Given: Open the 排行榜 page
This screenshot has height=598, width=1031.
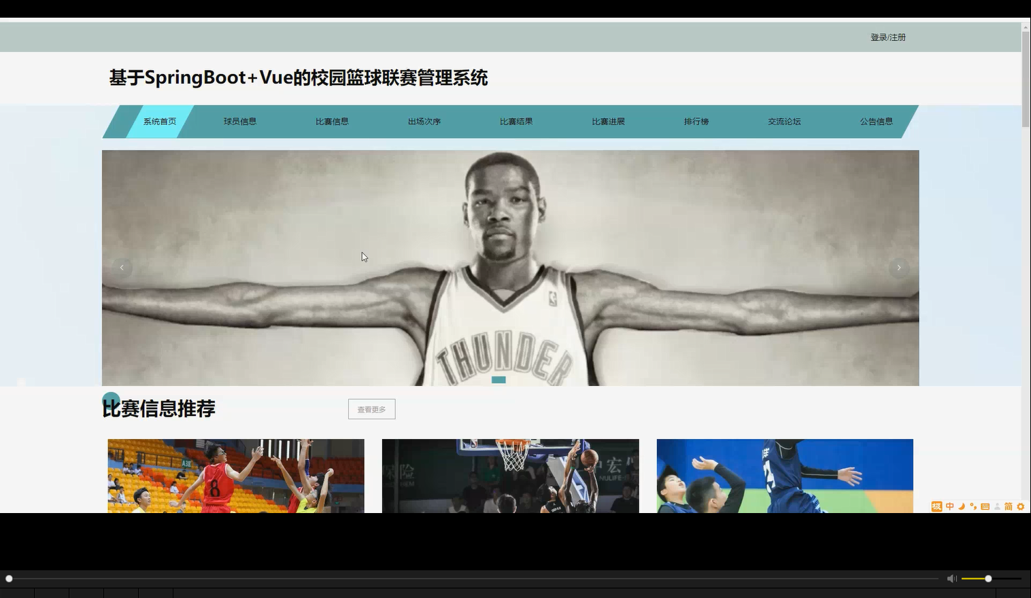Looking at the screenshot, I should (x=696, y=122).
